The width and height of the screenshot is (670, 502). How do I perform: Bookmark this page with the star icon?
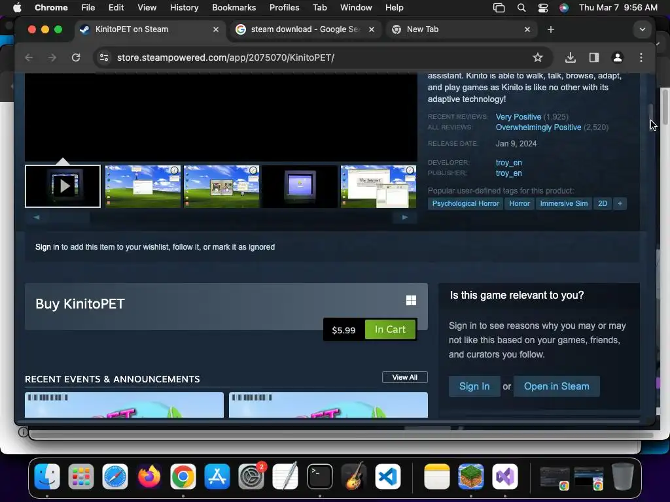click(538, 58)
